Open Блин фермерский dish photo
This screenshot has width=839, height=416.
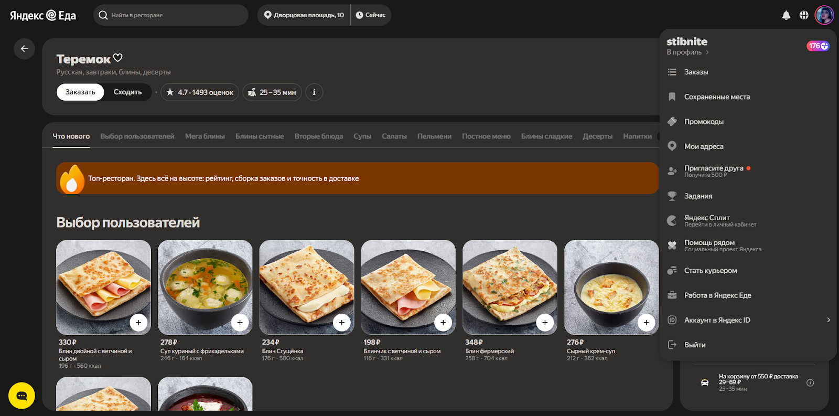tap(510, 287)
